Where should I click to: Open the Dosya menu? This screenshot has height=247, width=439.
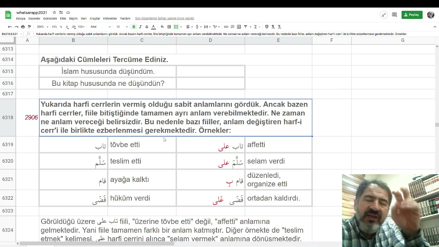[21, 19]
